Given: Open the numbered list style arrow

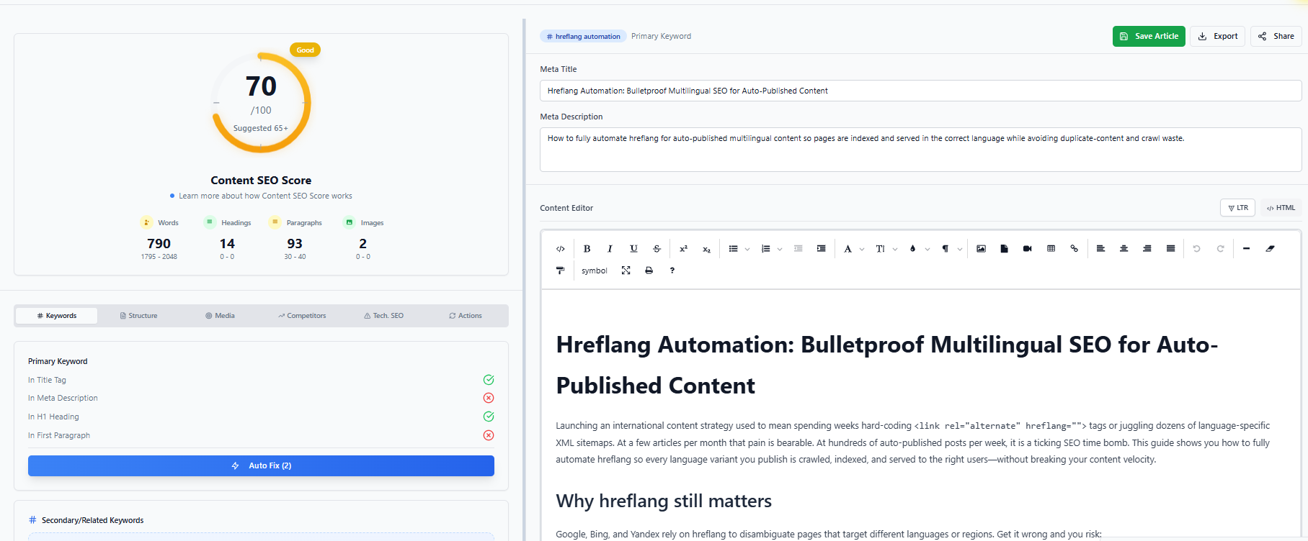Looking at the screenshot, I should [x=780, y=250].
